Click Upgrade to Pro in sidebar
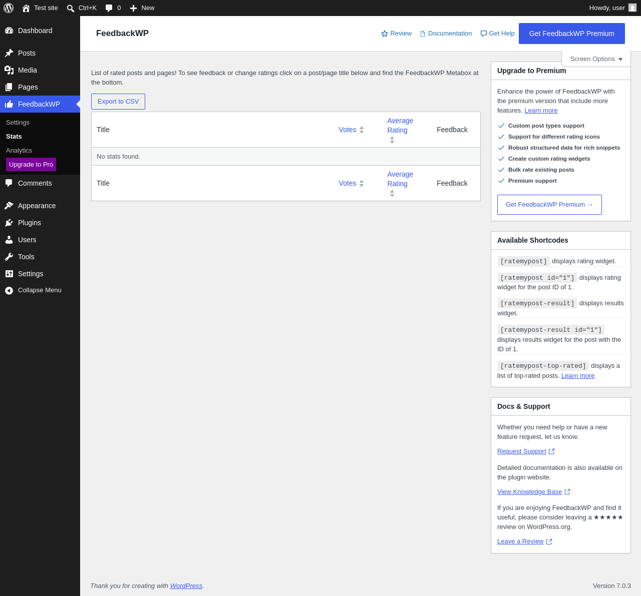The image size is (641, 596). click(31, 165)
